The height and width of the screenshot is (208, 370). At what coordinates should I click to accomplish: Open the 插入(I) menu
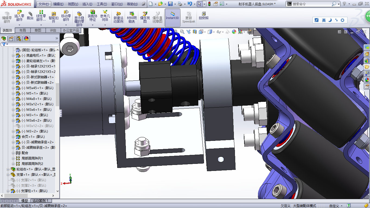(x=87, y=4)
